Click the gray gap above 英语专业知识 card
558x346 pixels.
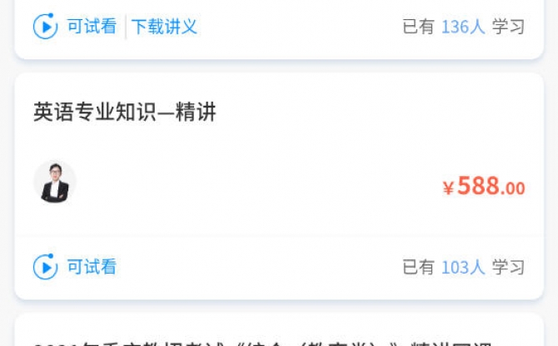(279, 66)
